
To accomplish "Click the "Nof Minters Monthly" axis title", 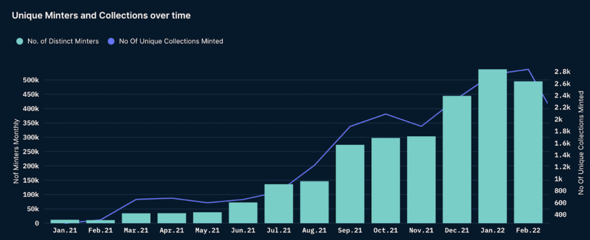I will click(x=16, y=151).
